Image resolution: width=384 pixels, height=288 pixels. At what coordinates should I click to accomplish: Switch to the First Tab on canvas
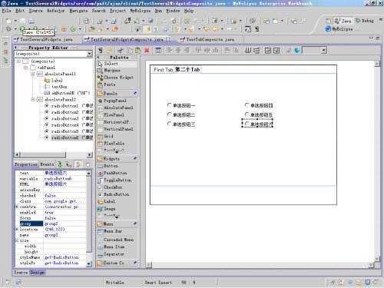(163, 70)
